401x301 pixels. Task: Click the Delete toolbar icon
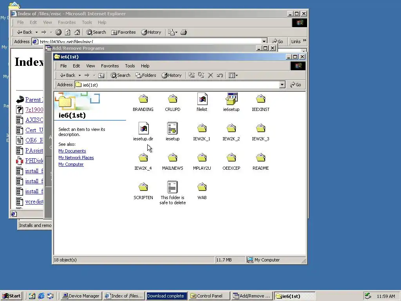[x=210, y=75]
